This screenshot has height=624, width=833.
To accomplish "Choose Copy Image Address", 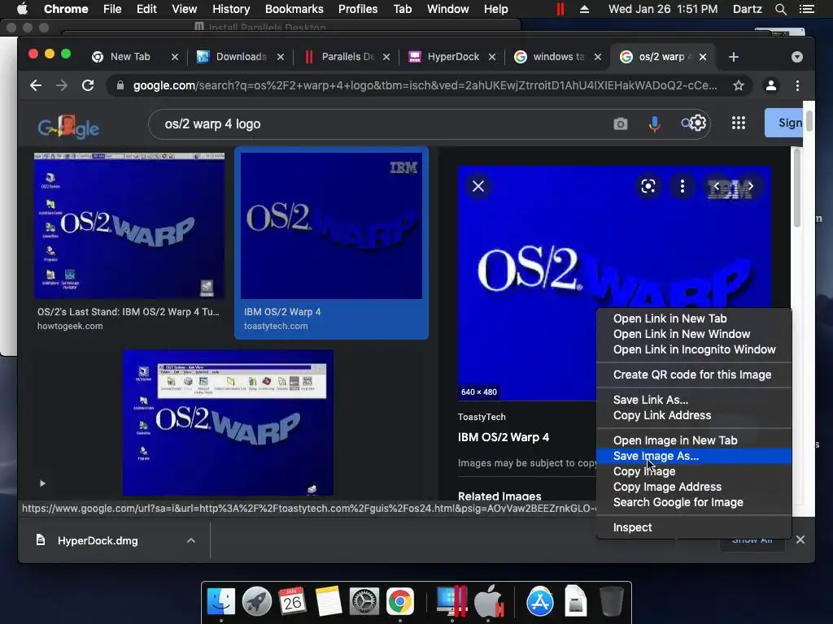I will tap(694, 487).
